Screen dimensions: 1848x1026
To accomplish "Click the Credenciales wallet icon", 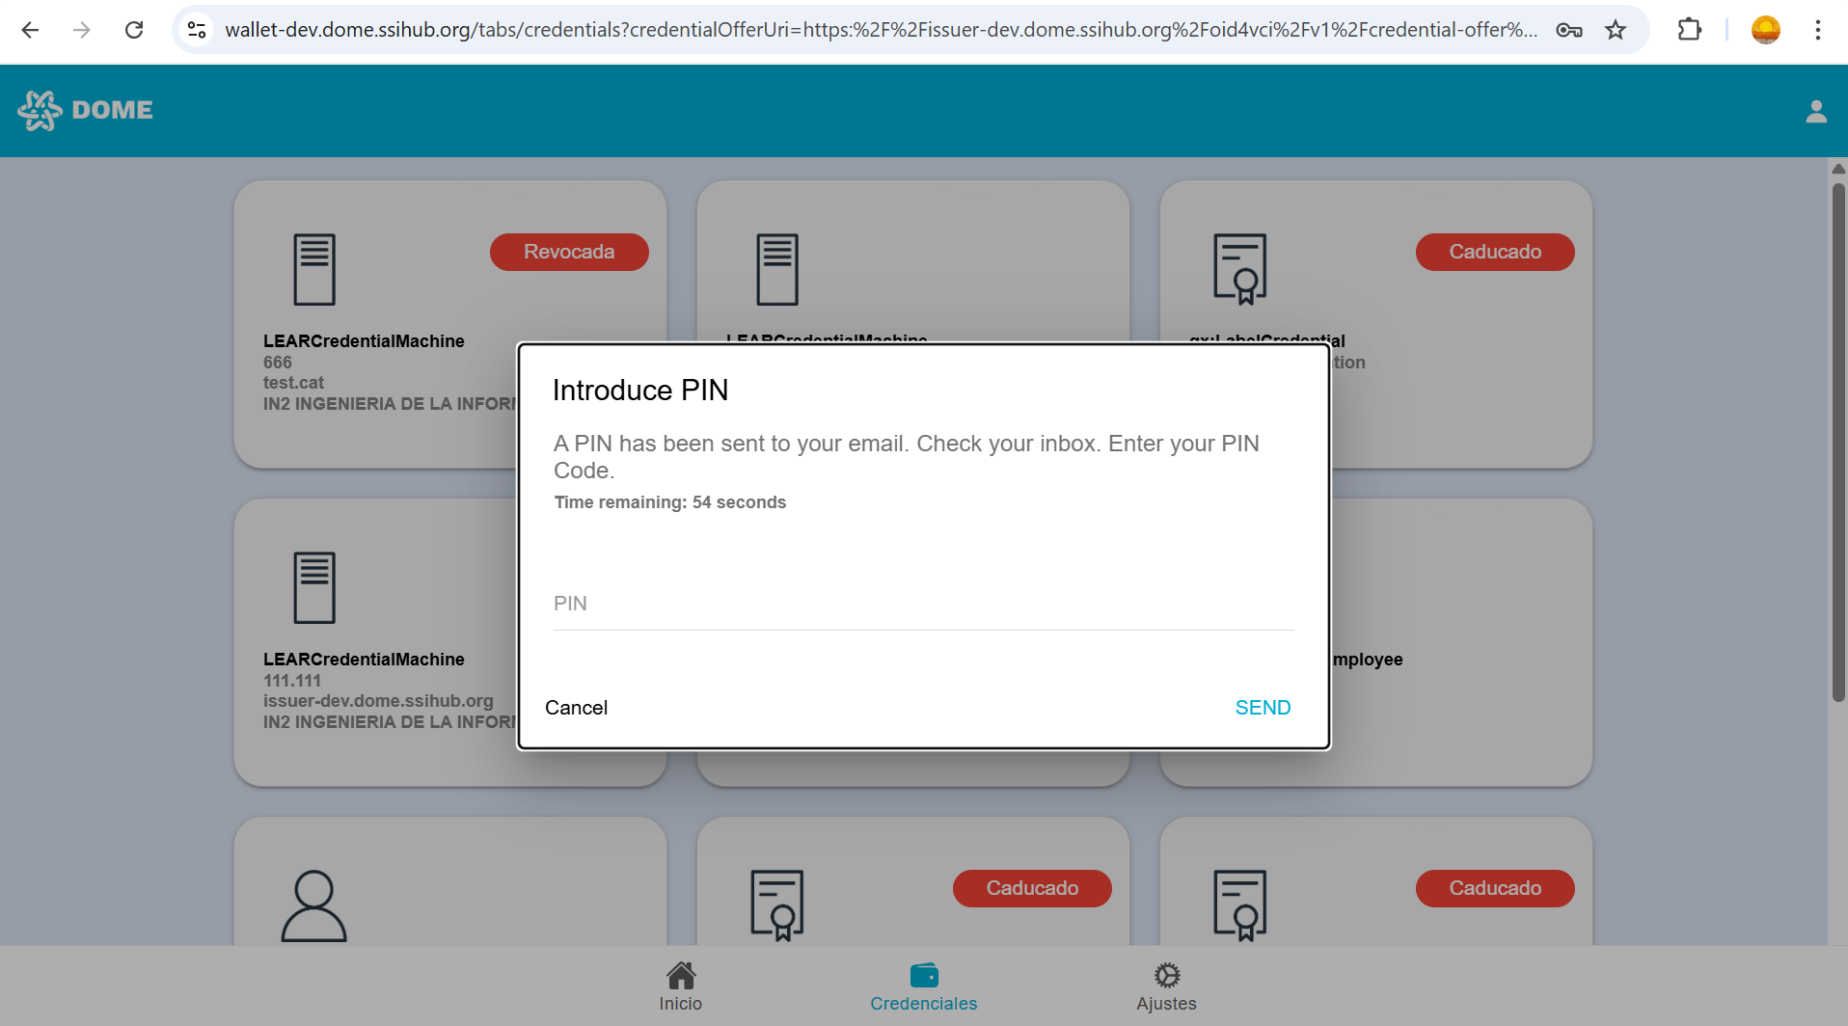I will tap(924, 975).
